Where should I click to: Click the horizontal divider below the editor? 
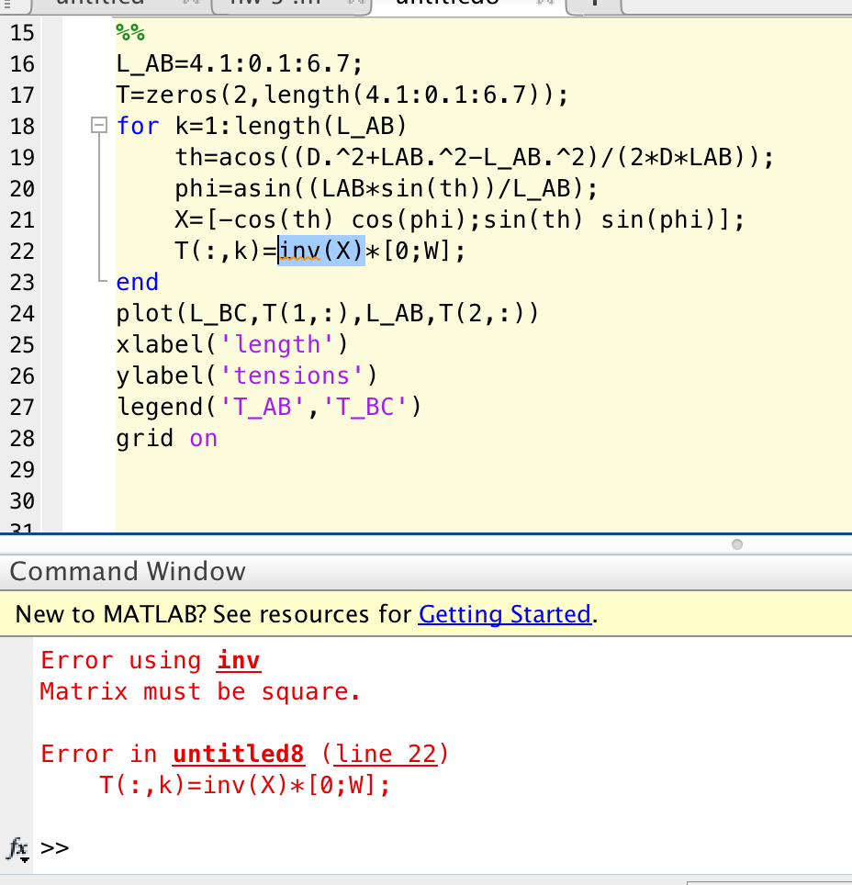426,537
